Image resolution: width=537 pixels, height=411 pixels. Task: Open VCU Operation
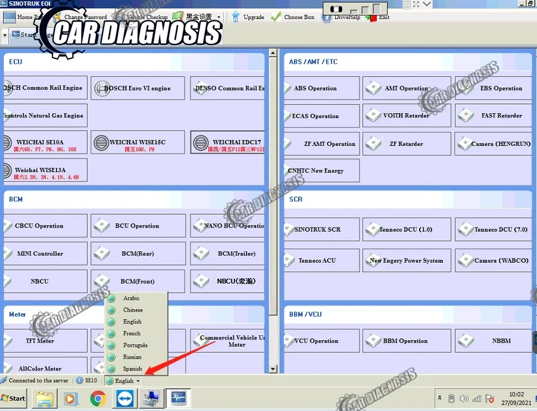point(321,341)
